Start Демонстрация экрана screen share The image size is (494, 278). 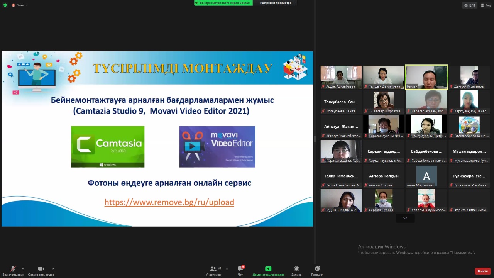(x=268, y=271)
